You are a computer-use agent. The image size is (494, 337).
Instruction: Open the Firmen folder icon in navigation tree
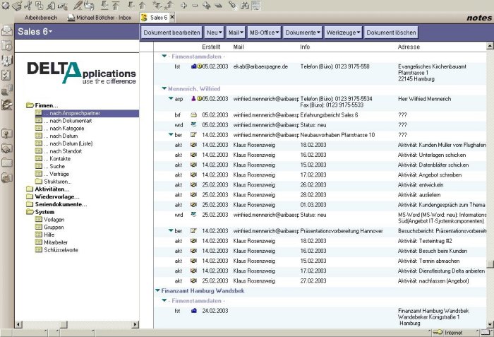[x=30, y=105]
